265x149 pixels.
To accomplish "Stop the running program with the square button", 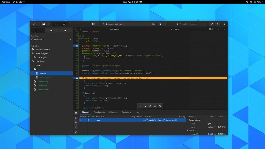I will [x=160, y=24].
